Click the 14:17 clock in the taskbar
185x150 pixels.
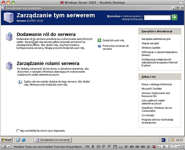[x=179, y=140]
